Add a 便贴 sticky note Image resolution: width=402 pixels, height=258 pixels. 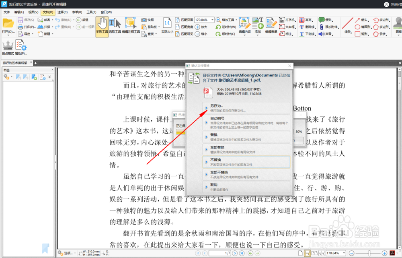[x=326, y=20]
